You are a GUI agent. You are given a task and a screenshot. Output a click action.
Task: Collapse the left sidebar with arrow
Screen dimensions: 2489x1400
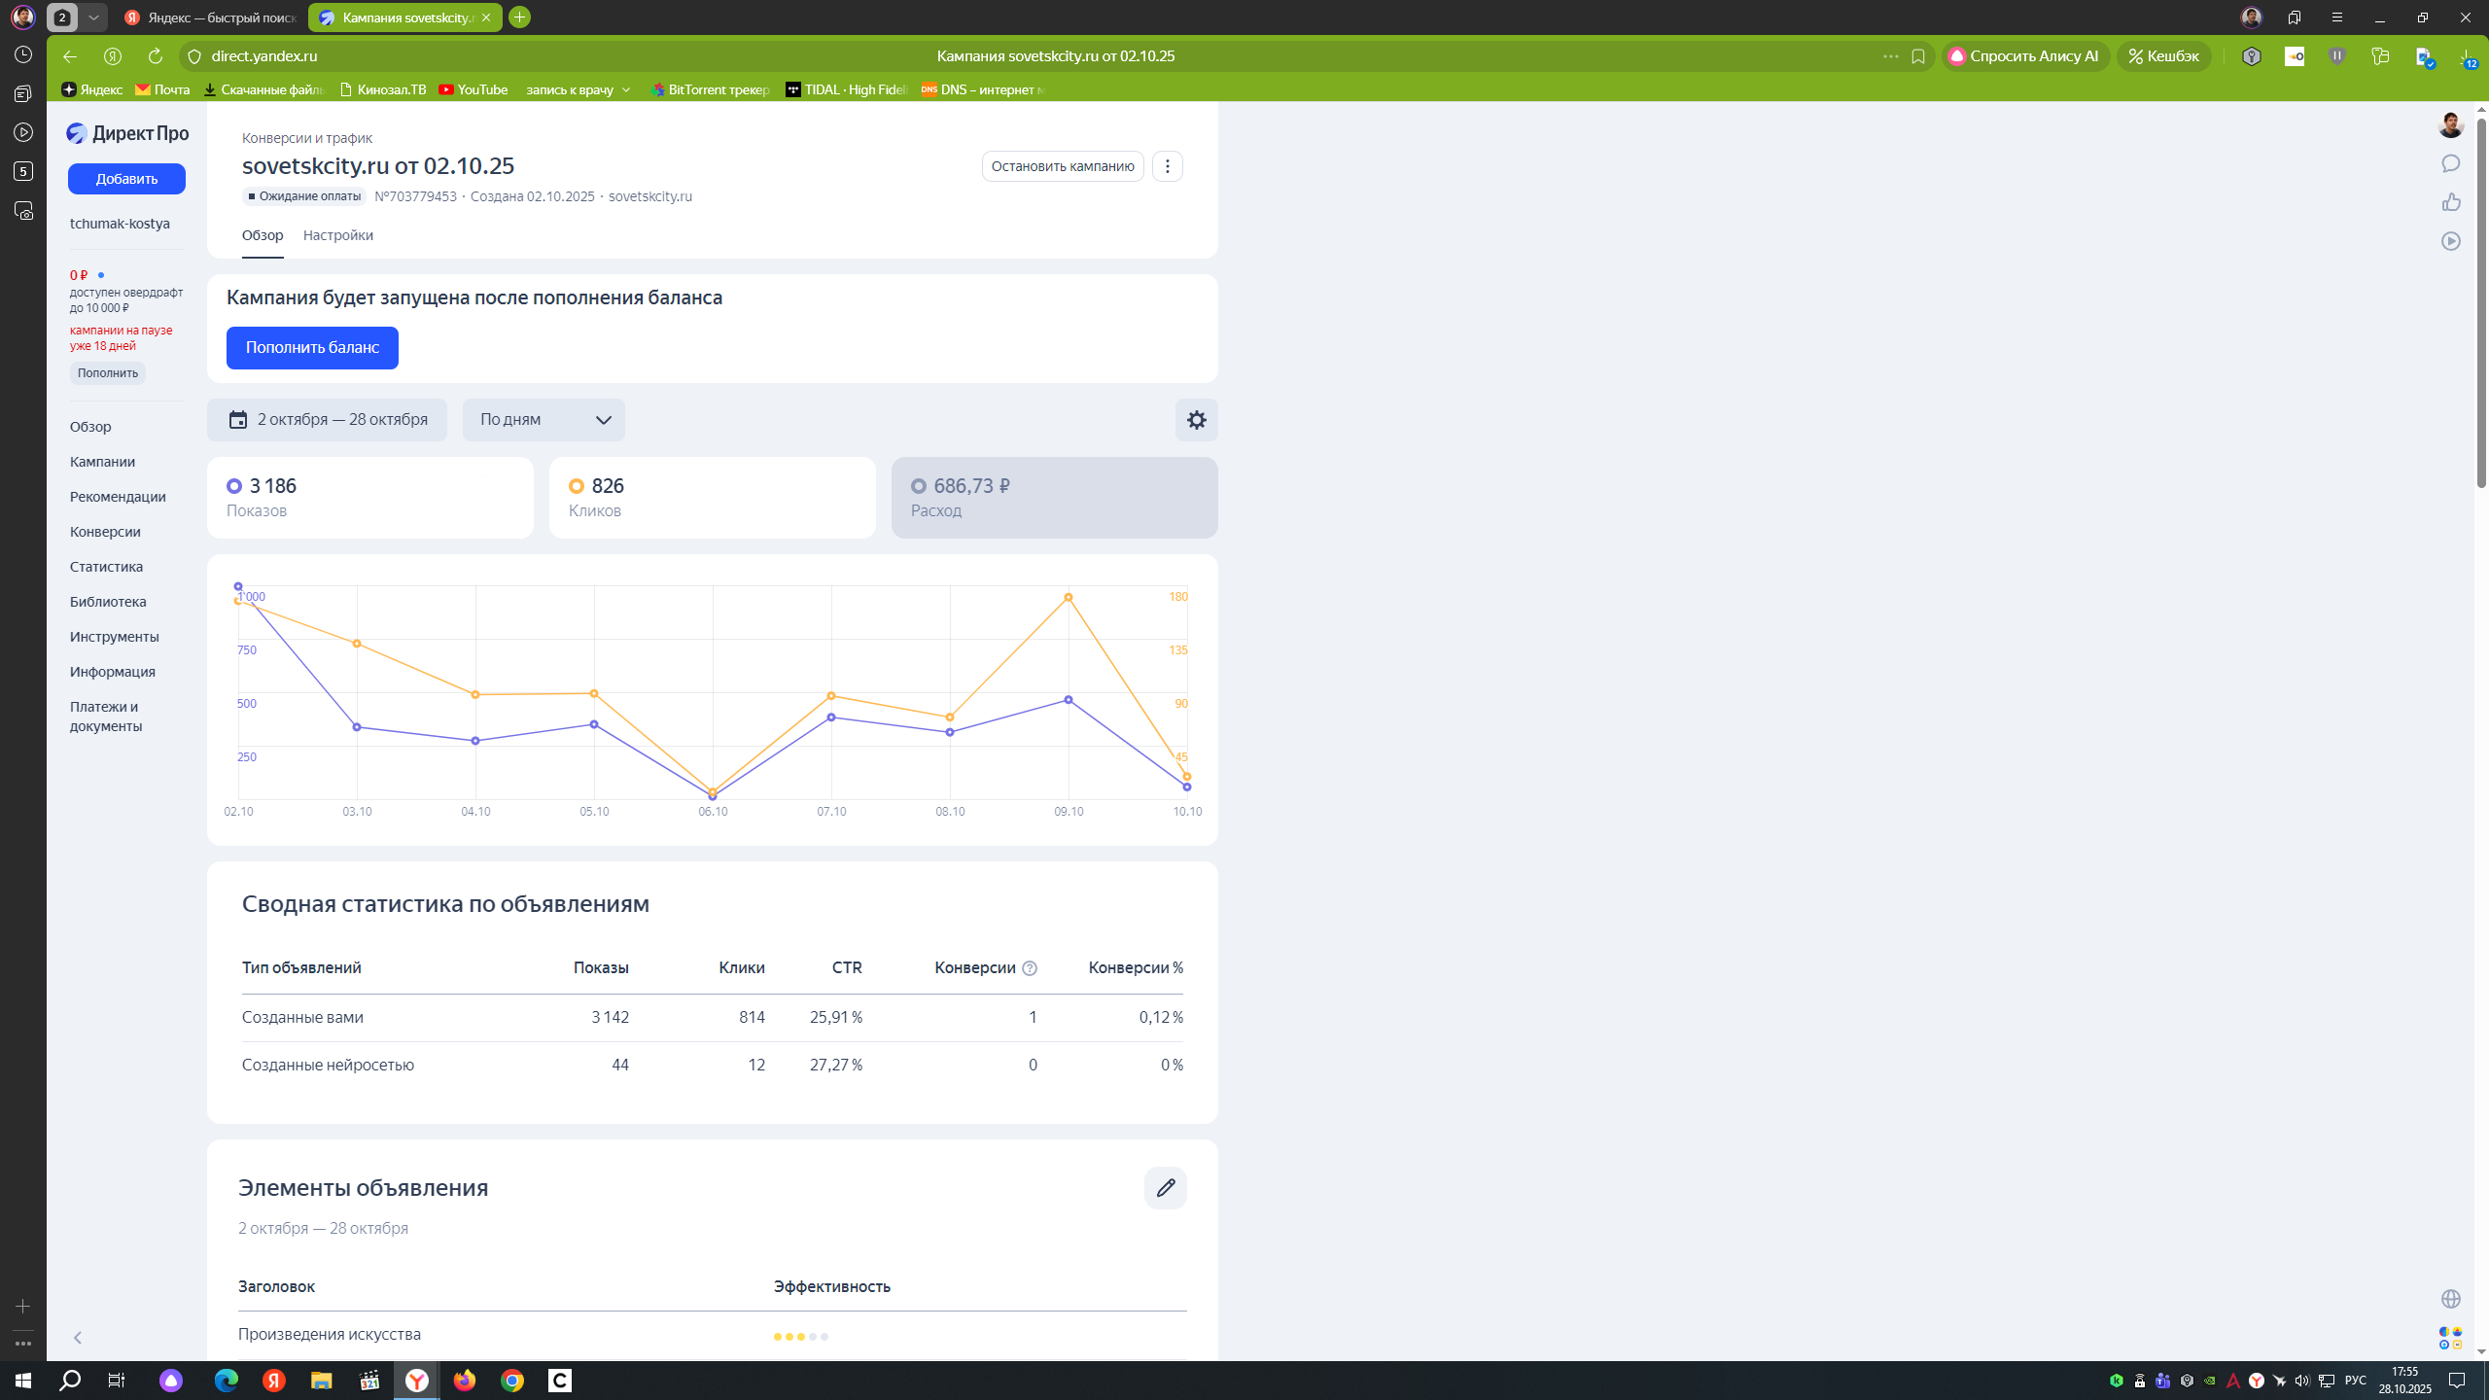pyautogui.click(x=78, y=1338)
